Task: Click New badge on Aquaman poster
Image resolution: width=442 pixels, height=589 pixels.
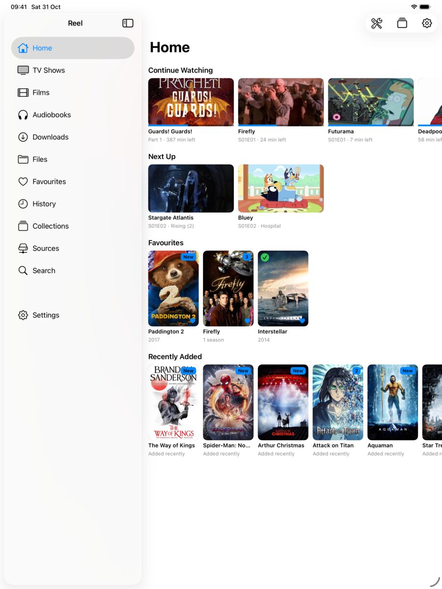Action: pyautogui.click(x=408, y=371)
